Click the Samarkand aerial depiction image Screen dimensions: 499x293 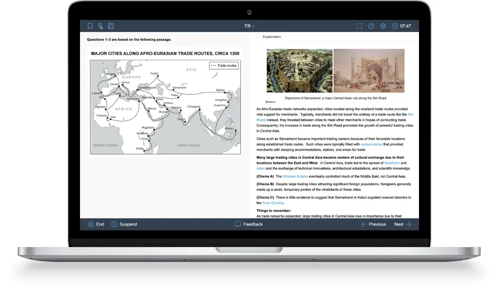click(x=299, y=71)
